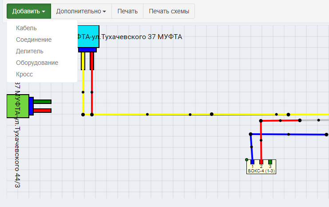Viewport: 329px width, 207px height.
Task: Choose the Кросс menu item
Action: click(x=24, y=74)
